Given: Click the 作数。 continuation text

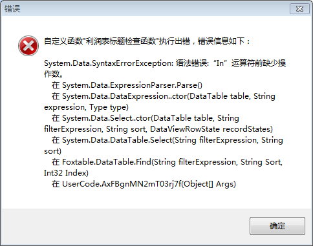Looking at the screenshot, I should (54, 74).
